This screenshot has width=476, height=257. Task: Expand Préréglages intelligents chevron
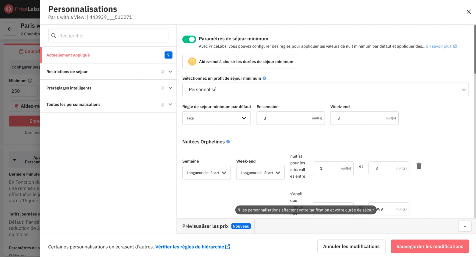pos(170,88)
